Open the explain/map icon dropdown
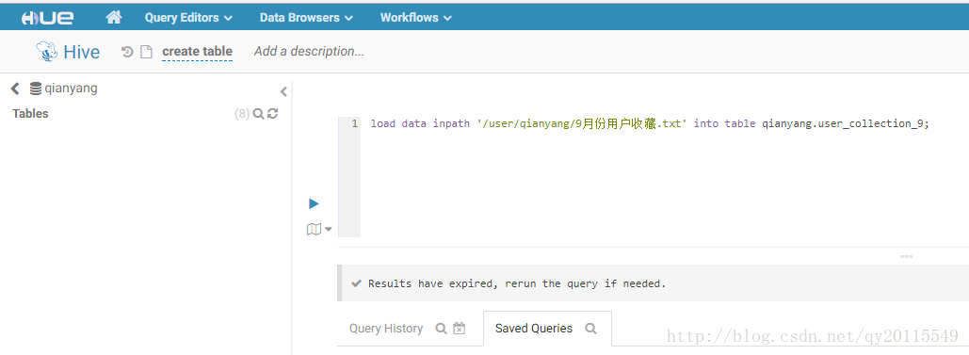Image resolution: width=969 pixels, height=355 pixels. pos(319,230)
